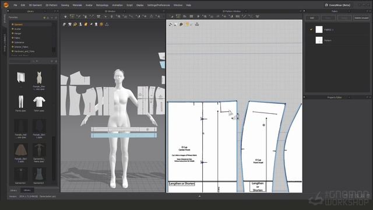373x210 pixels.
Task: Collapse the Library panel using its corner arrow
Action: (8, 11)
